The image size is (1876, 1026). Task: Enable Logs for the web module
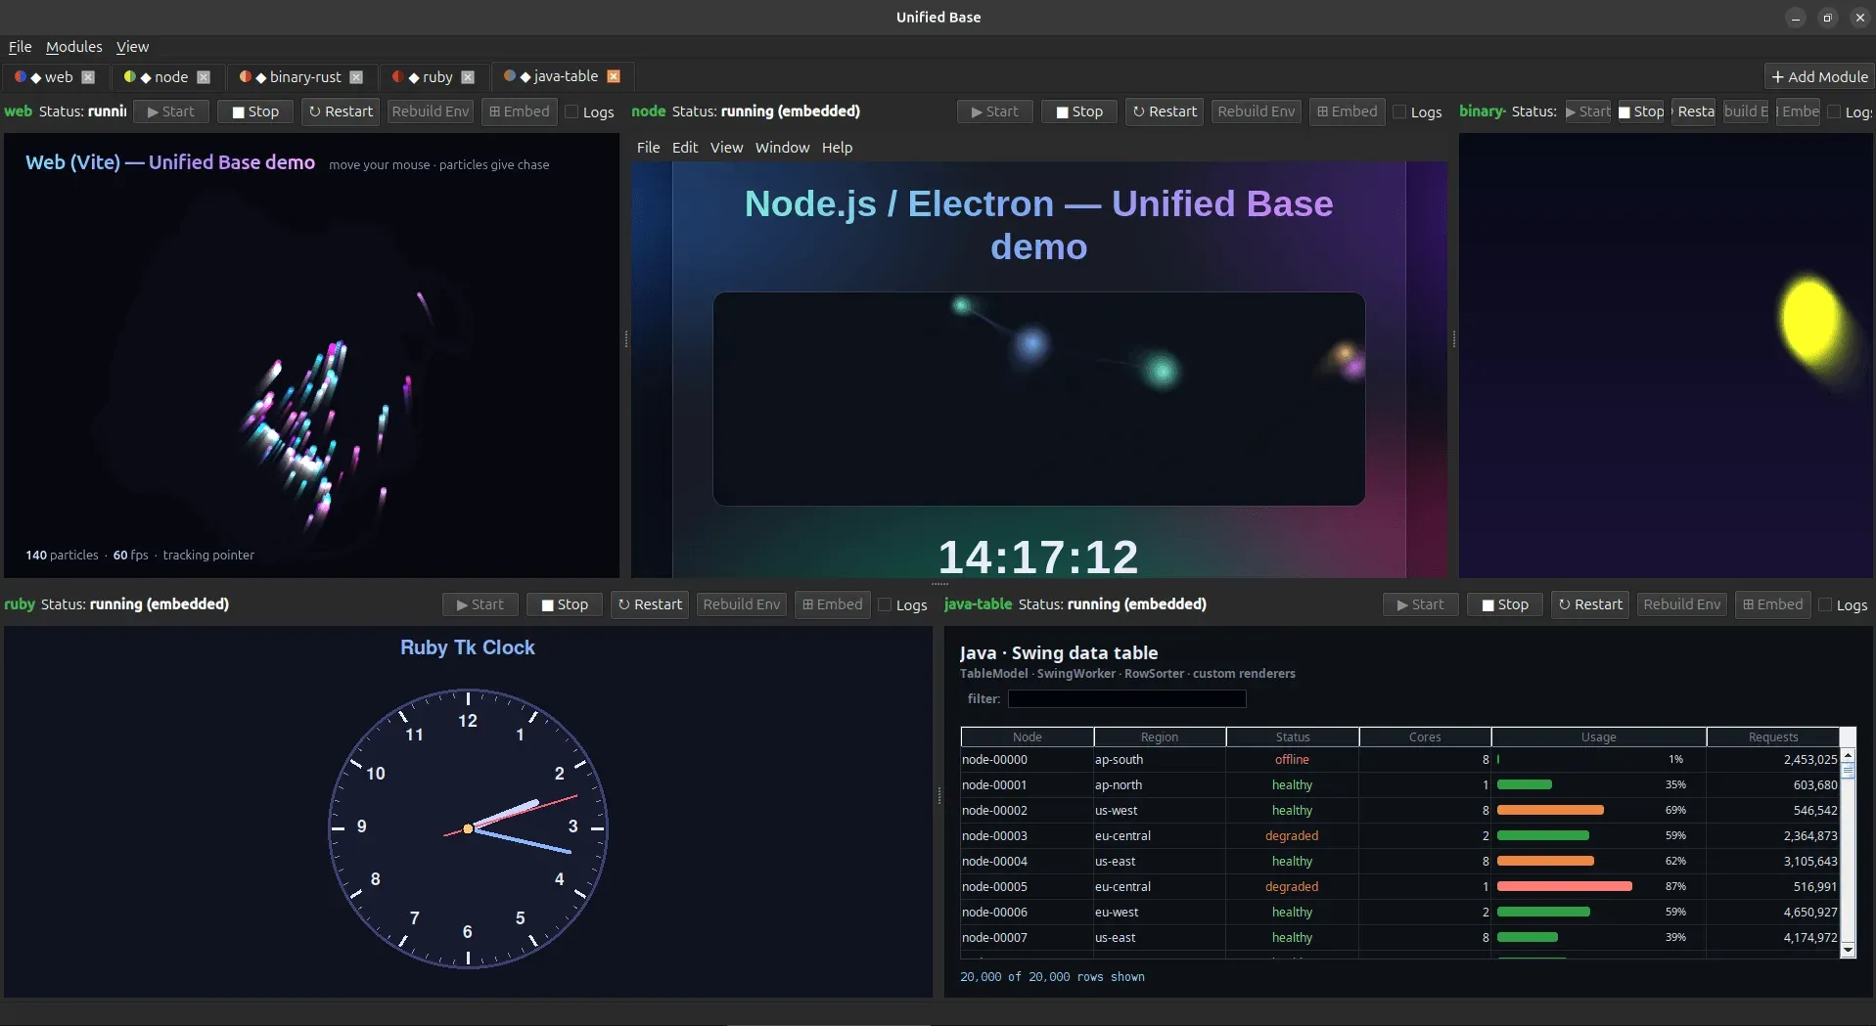[x=572, y=112]
